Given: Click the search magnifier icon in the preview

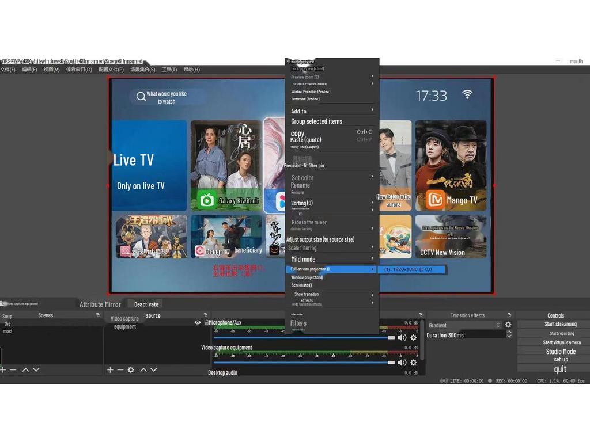Looking at the screenshot, I should coord(141,96).
